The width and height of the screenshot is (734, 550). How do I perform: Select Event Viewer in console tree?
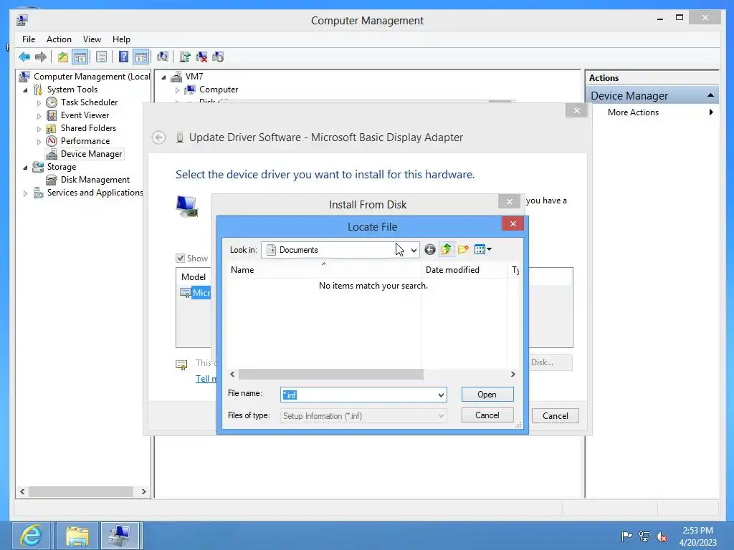85,115
